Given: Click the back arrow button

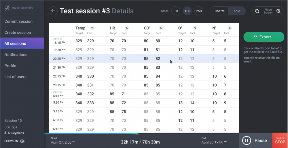Looking at the screenshot, I should (53, 11).
